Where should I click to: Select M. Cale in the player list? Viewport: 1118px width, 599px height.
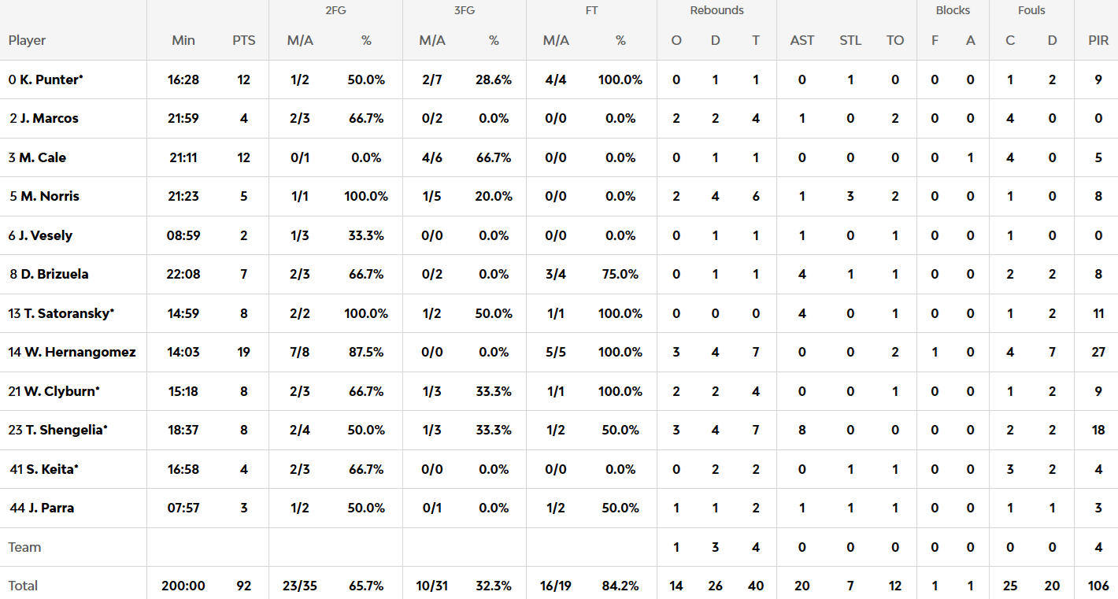pyautogui.click(x=43, y=157)
